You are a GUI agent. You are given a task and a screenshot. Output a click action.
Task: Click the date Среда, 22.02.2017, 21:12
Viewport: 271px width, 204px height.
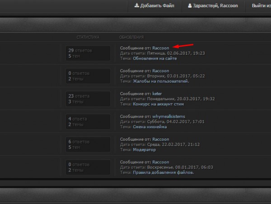(173, 144)
